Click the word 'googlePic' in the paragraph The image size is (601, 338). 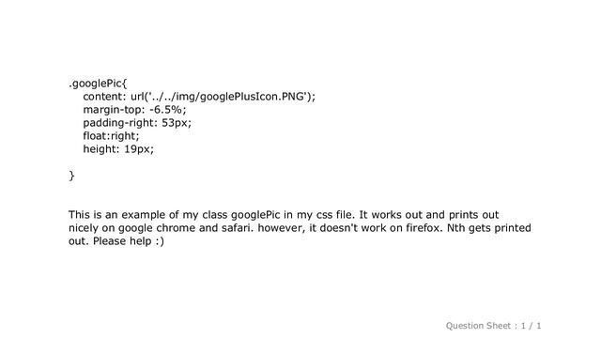(255, 215)
